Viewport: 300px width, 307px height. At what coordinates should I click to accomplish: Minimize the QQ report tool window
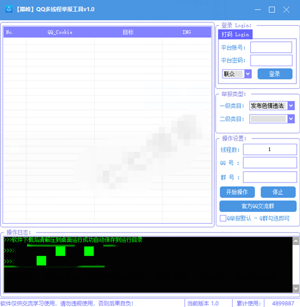(x=258, y=9)
